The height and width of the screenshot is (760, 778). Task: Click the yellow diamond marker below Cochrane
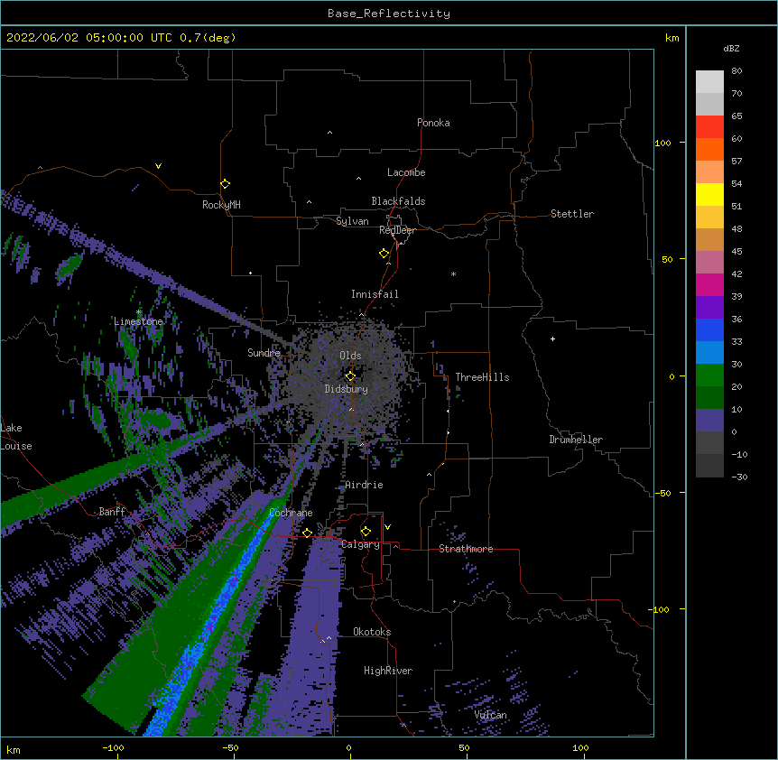[307, 533]
